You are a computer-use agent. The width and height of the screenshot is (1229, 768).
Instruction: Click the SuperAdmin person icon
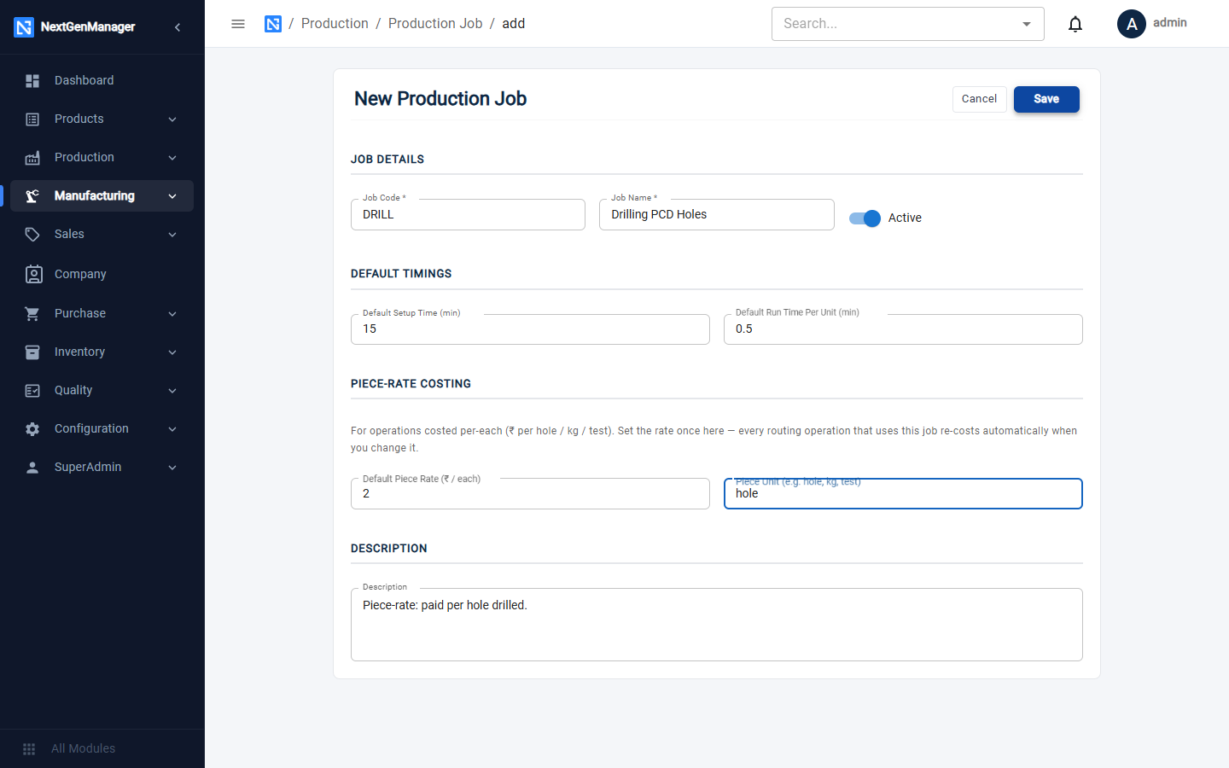click(32, 468)
